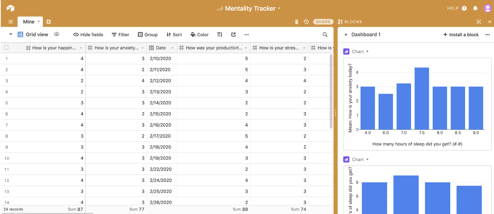The image size is (494, 214).
Task: Click the first Chart block icon
Action: point(346,51)
